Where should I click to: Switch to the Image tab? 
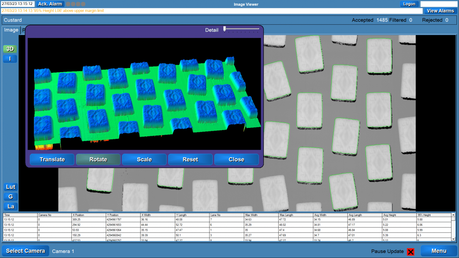pyautogui.click(x=10, y=30)
